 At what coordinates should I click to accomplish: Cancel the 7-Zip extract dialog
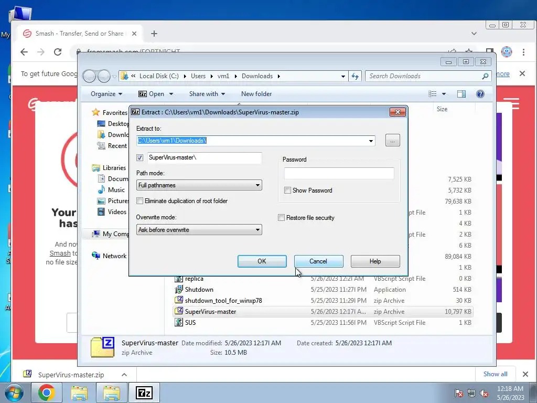[x=318, y=261]
